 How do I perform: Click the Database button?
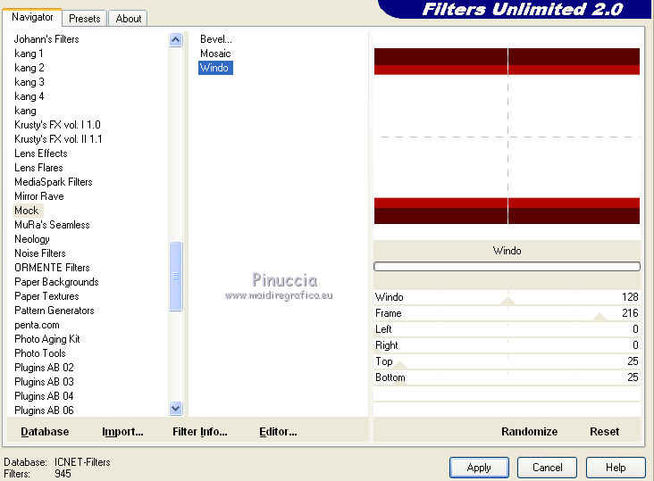click(45, 431)
